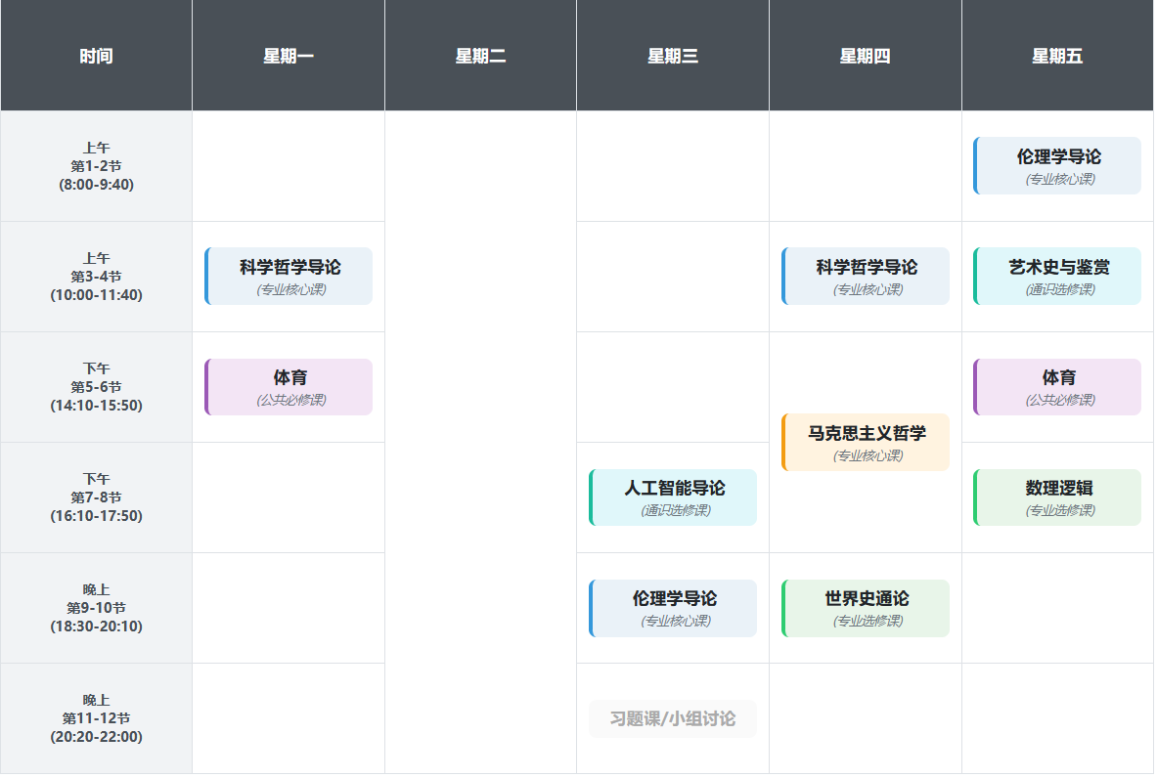Open the 数理逻辑 course card
This screenshot has width=1157, height=778.
(x=1057, y=497)
